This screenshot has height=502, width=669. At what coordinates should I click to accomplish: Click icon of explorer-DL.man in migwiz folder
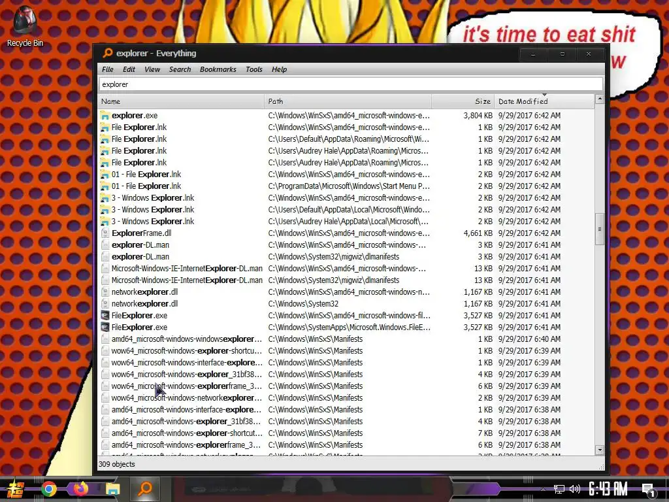pos(105,256)
